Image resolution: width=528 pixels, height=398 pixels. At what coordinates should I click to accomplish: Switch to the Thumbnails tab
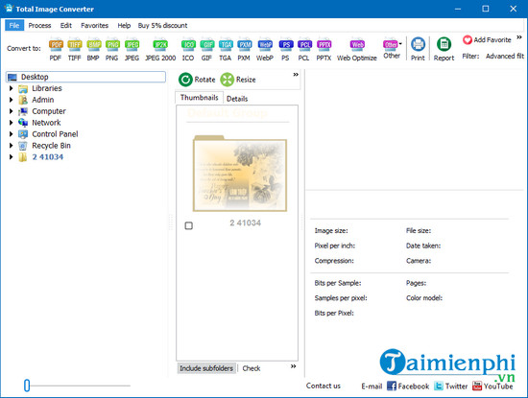coord(200,98)
